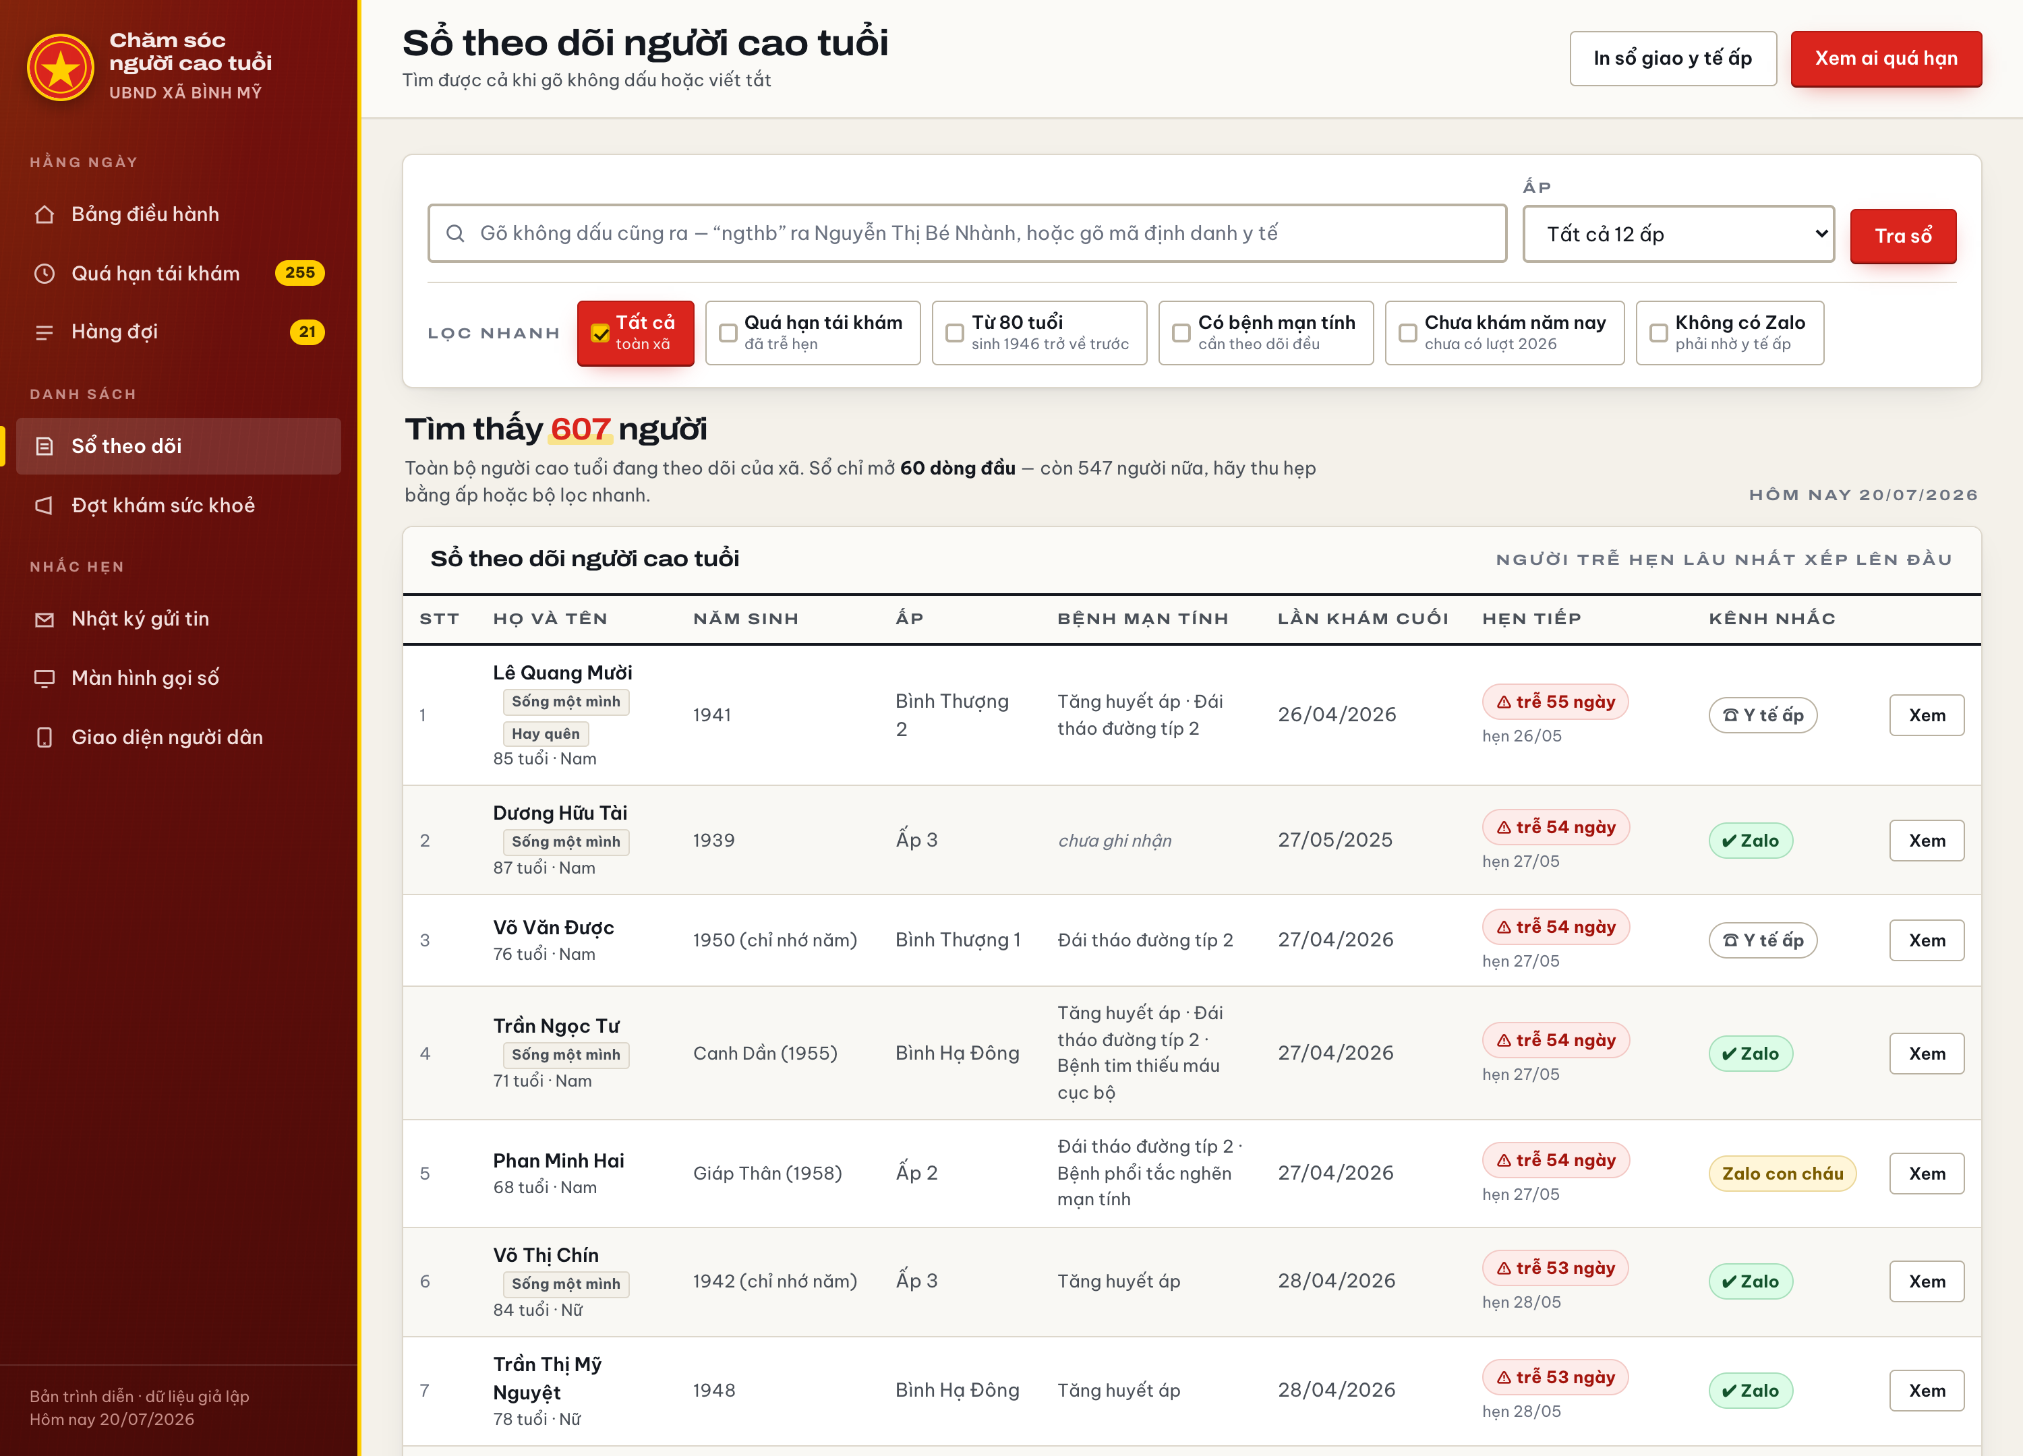This screenshot has width=2023, height=1456.
Task: Click the megaphone icon for Đợt khám sức khoẻ
Action: [44, 505]
